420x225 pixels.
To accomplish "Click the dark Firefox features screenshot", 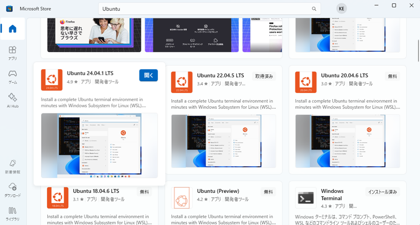I will 192,35.
